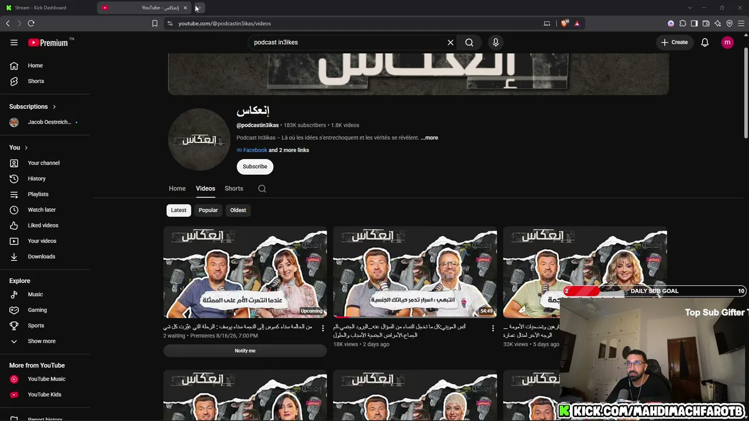This screenshot has width=749, height=421.
Task: Open Brave Shields icon
Action: pos(564,23)
